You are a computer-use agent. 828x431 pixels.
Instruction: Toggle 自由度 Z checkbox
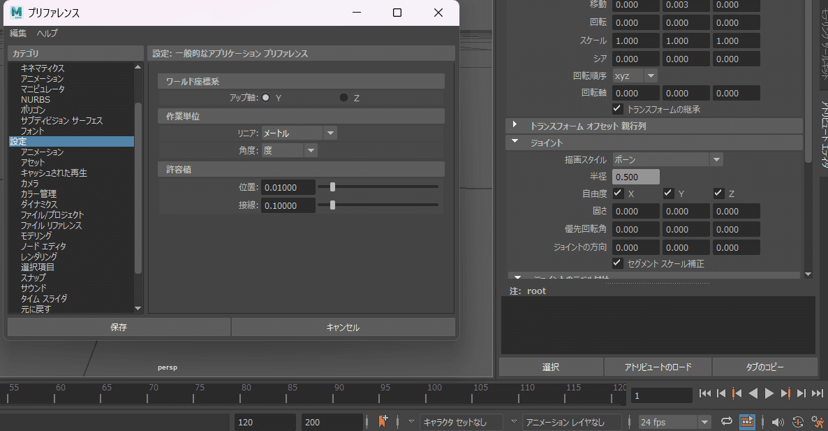[718, 193]
